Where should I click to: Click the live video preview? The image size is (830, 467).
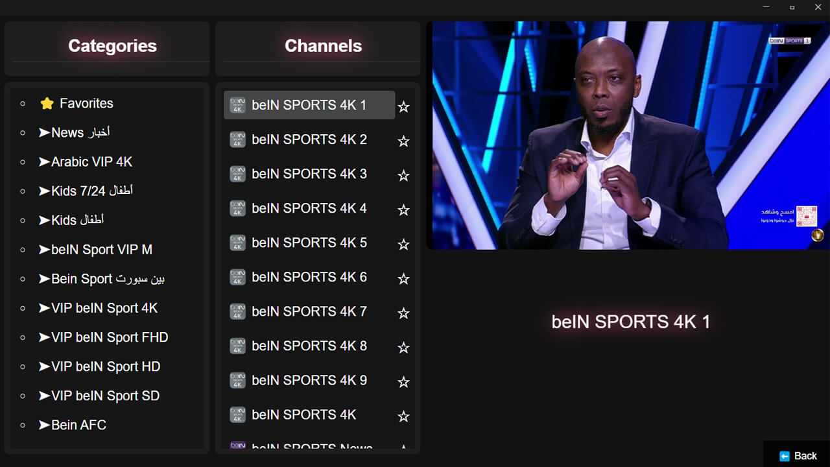(x=628, y=135)
